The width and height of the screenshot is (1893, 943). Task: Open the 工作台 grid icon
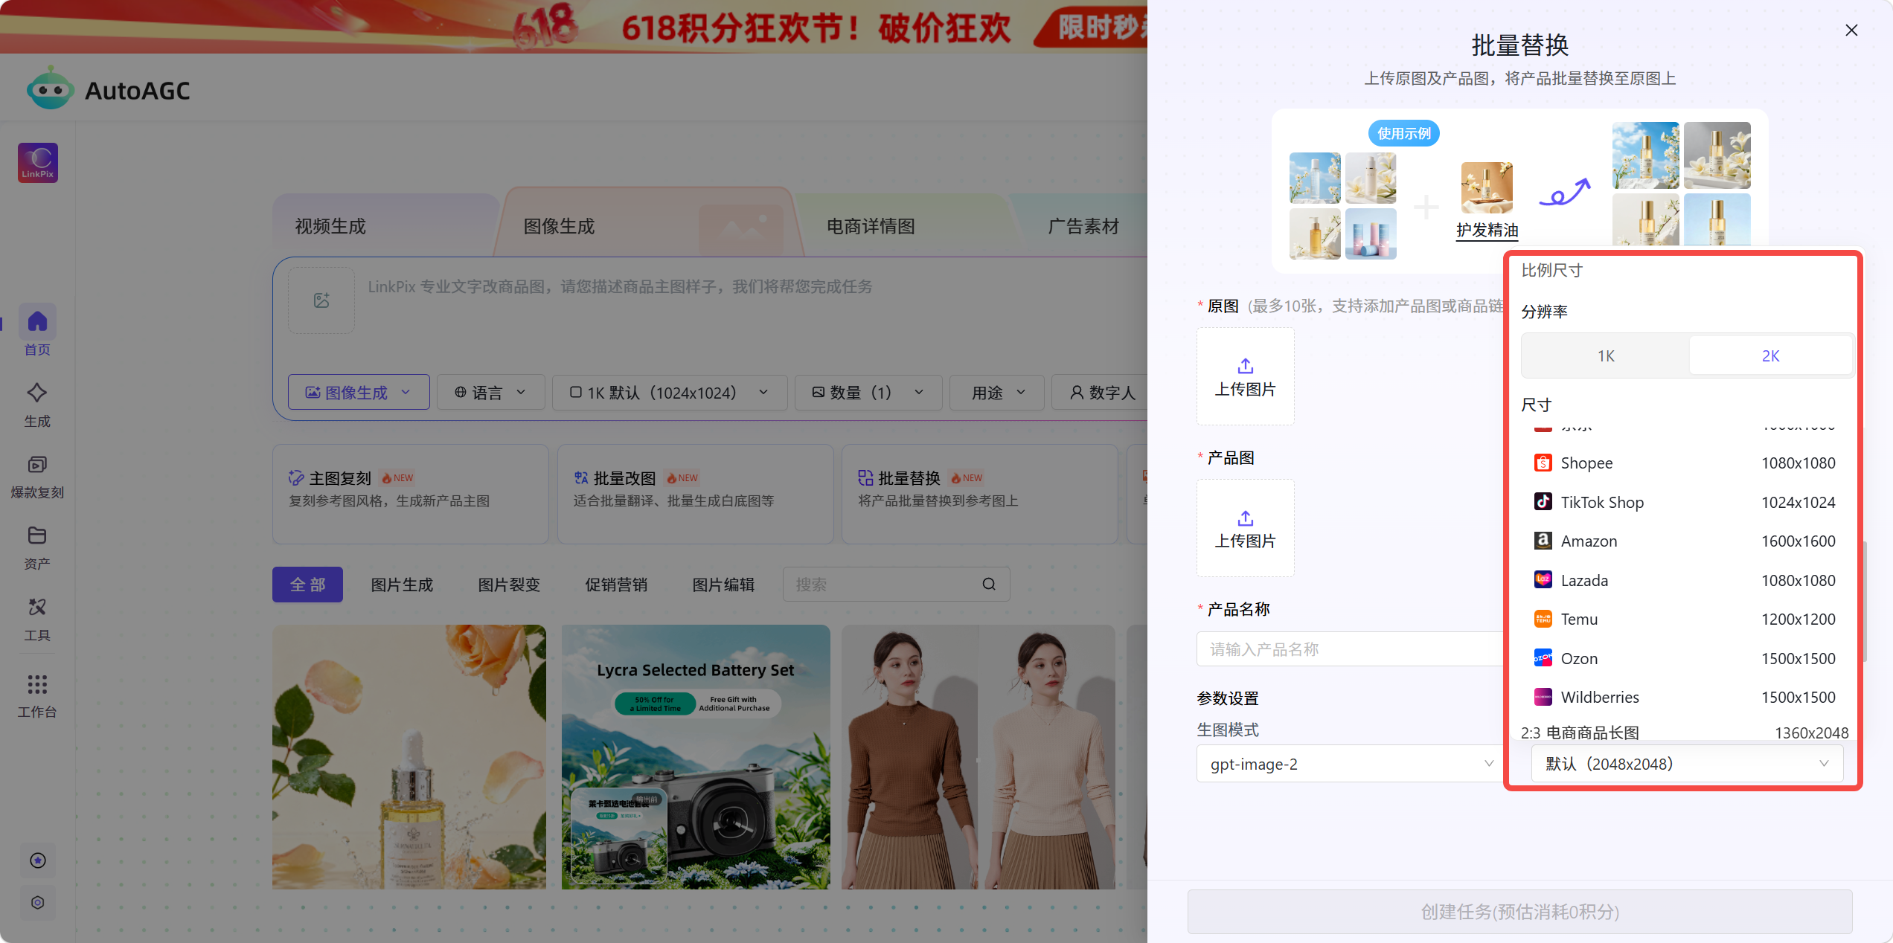pyautogui.click(x=37, y=684)
